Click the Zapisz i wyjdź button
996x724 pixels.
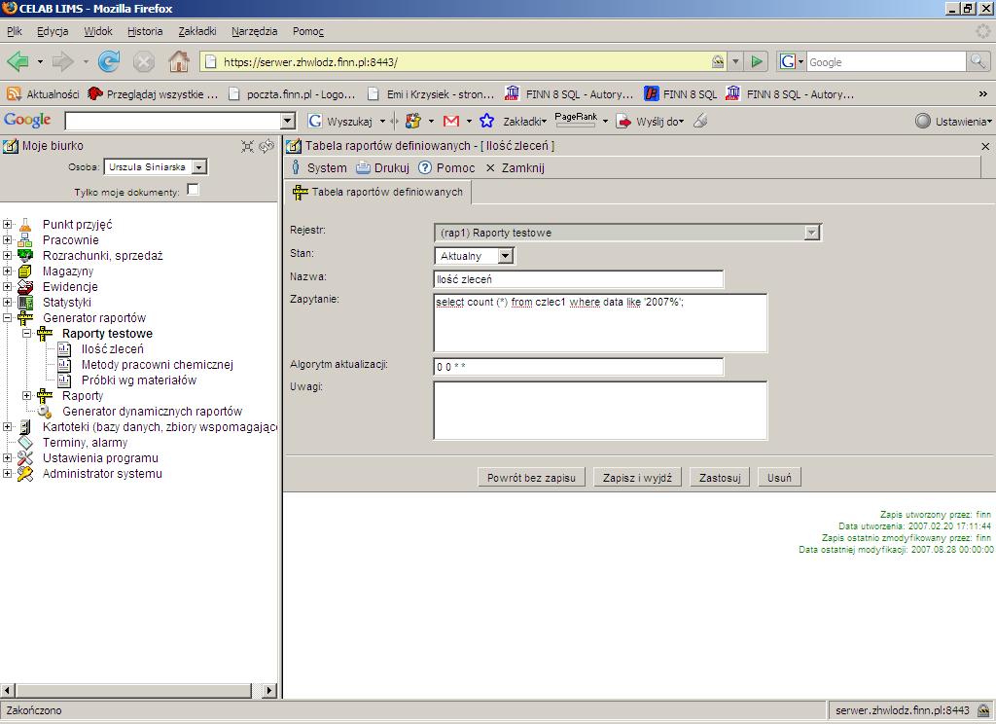pyautogui.click(x=637, y=478)
